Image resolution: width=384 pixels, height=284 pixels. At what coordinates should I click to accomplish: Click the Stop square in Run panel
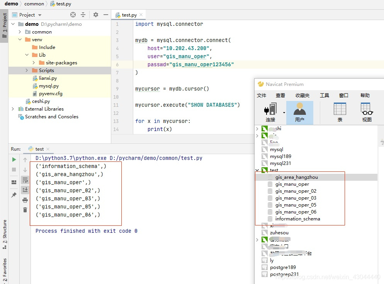pyautogui.click(x=14, y=170)
